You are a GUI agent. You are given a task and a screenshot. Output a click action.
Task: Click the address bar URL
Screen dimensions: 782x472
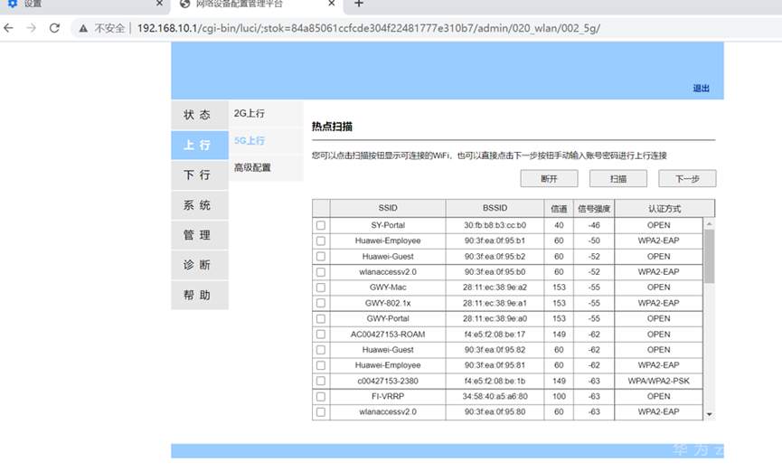369,28
